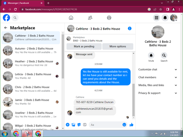Go back with the browser back arrow
Viewport: 183px width, 137px height.
click(x=4, y=9)
